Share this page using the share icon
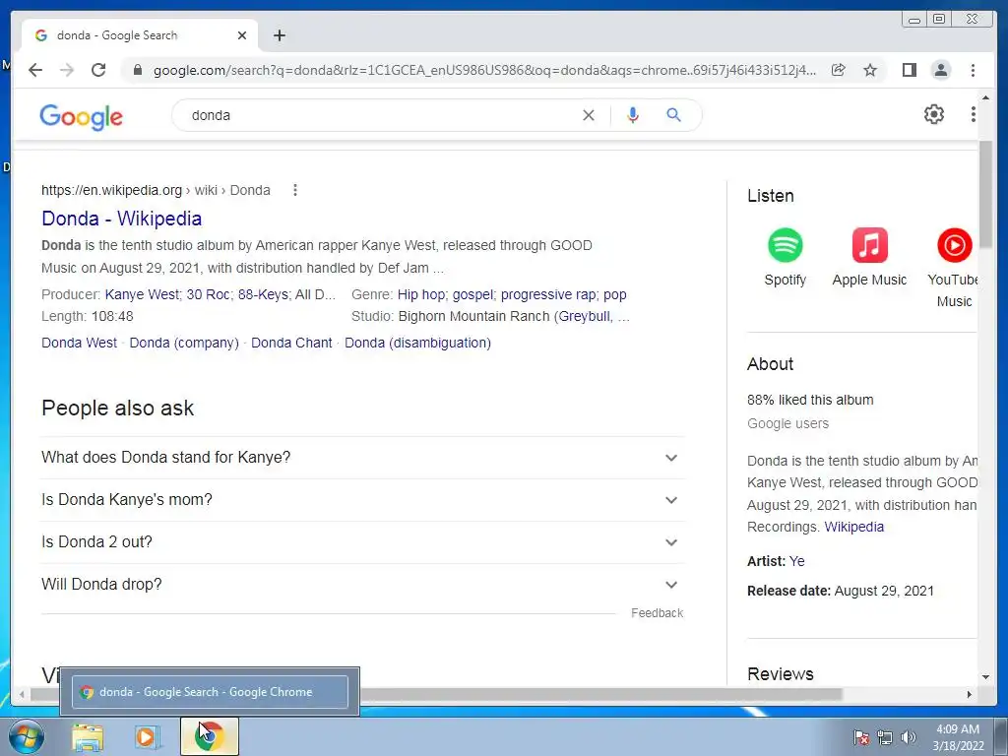The height and width of the screenshot is (756, 1008). [839, 70]
